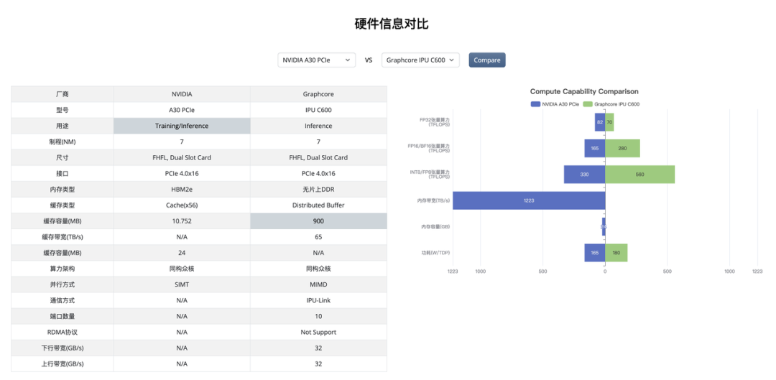Toggle Graphcore IPU C600 legend swatch
This screenshot has width=776, height=380.
[588, 104]
